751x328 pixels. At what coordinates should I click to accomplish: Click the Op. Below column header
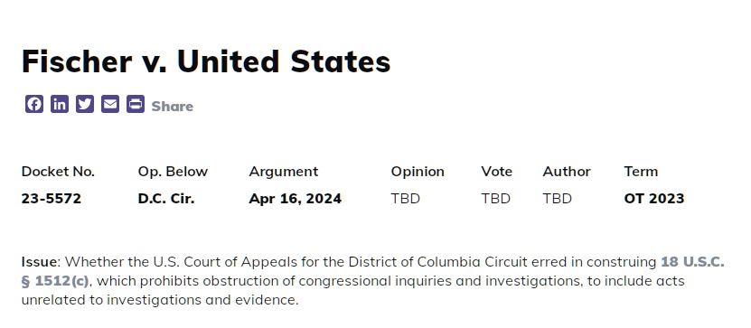coord(173,172)
